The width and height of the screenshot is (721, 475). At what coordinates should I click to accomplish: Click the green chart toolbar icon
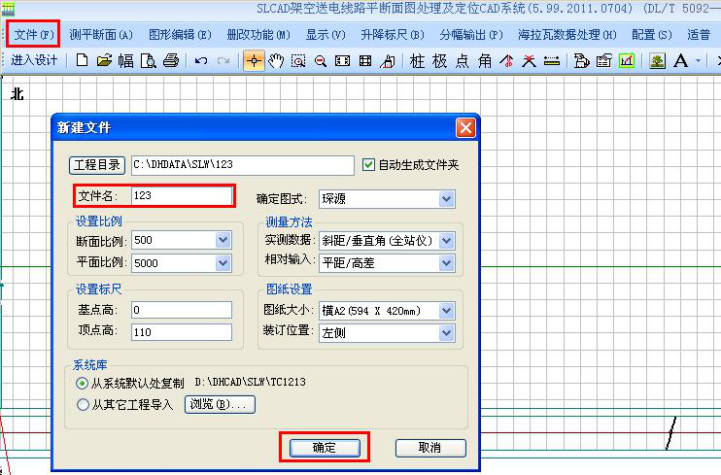click(x=627, y=60)
